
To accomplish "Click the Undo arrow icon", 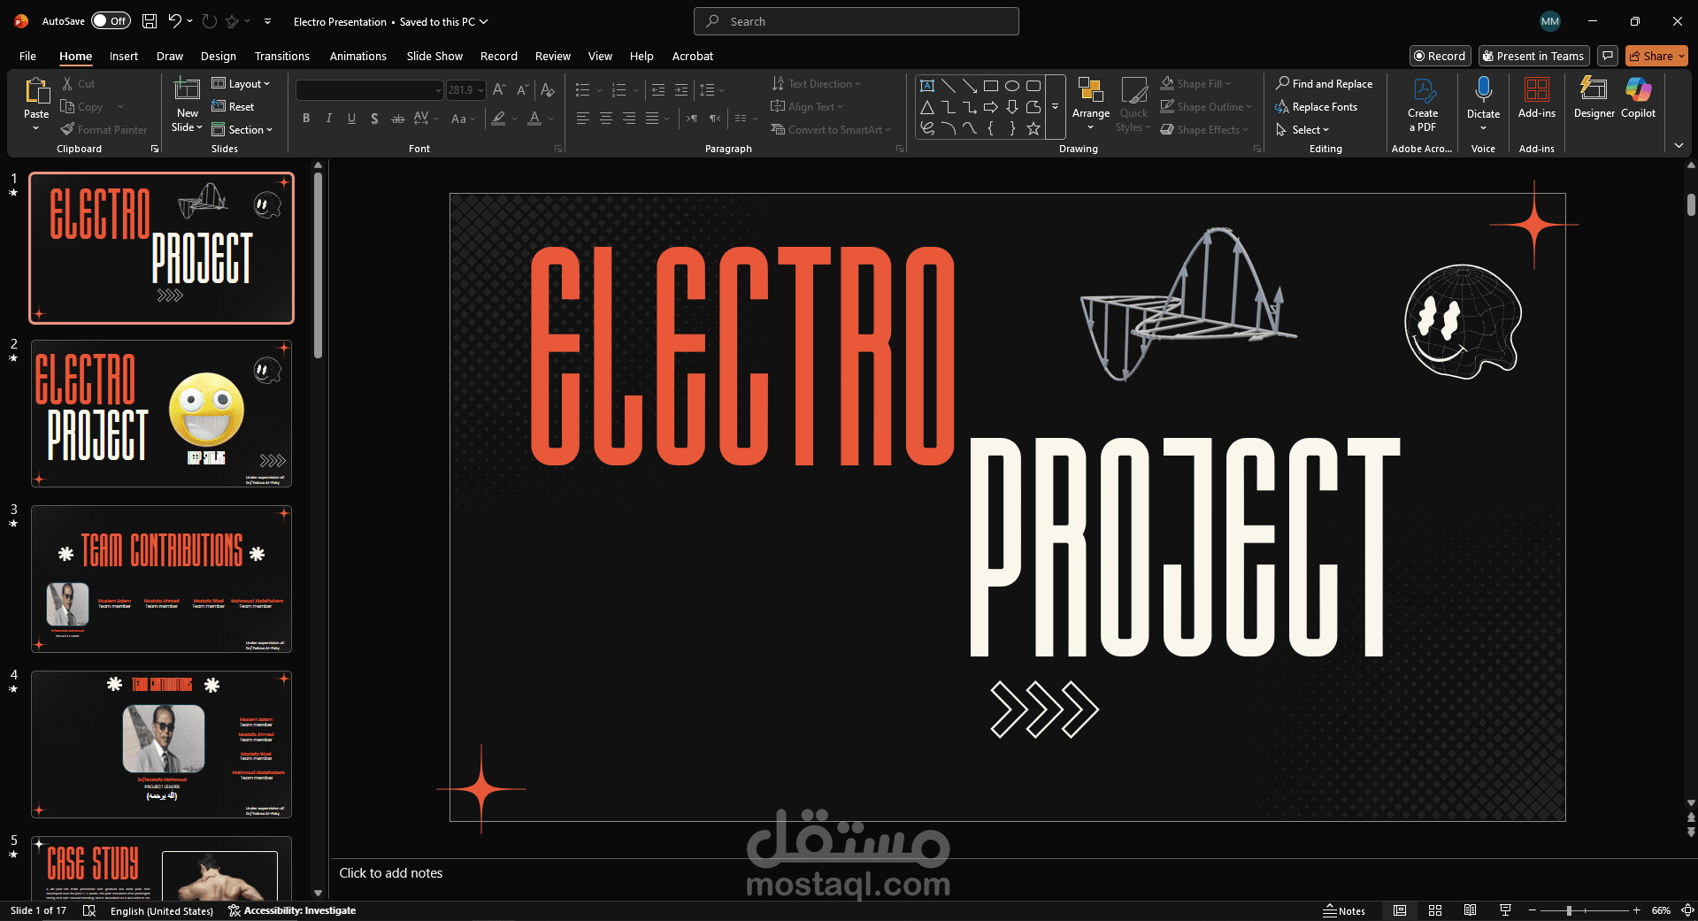I will 175,21.
